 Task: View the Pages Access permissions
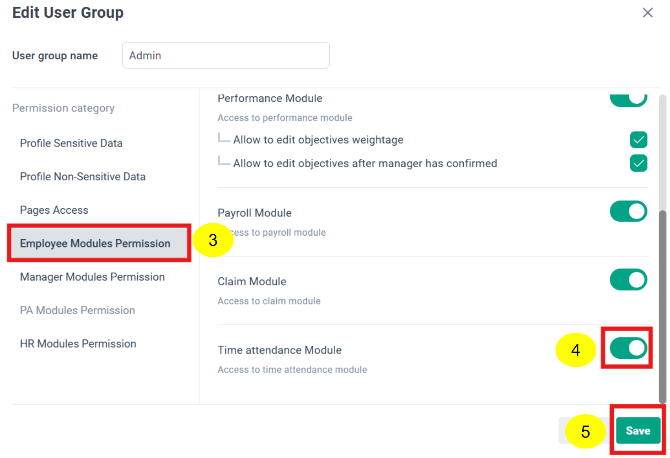tap(54, 210)
